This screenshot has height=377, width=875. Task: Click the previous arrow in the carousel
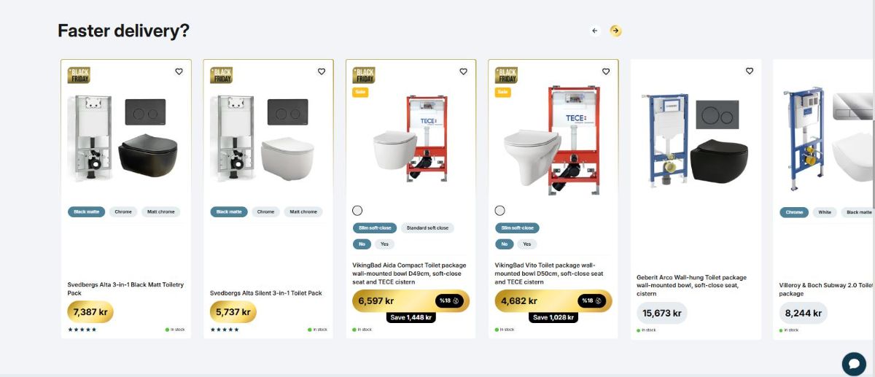[594, 31]
